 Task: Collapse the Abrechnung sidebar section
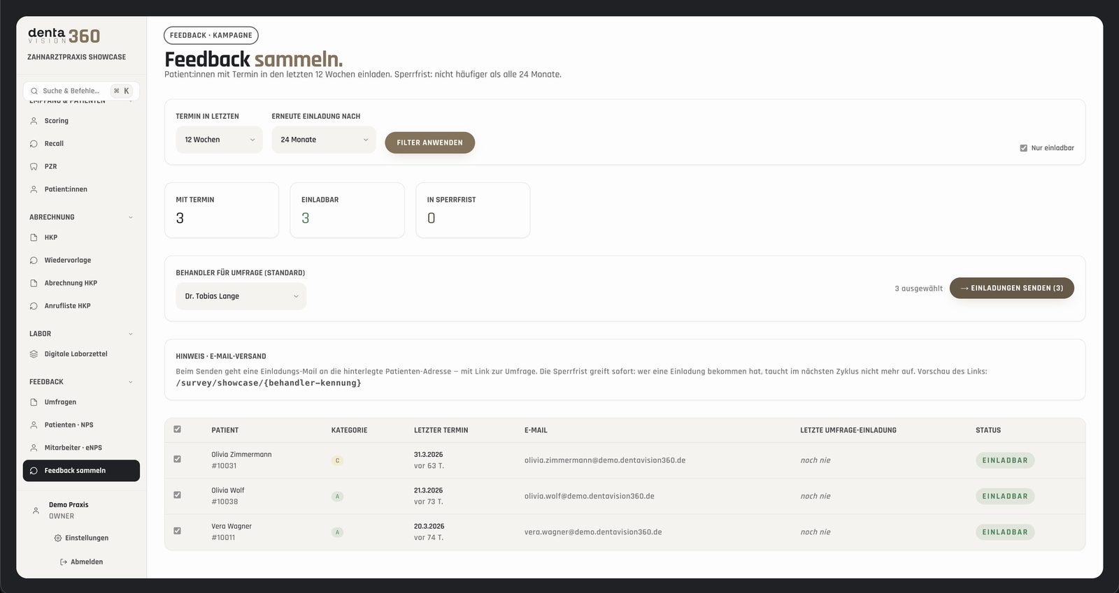tap(131, 217)
